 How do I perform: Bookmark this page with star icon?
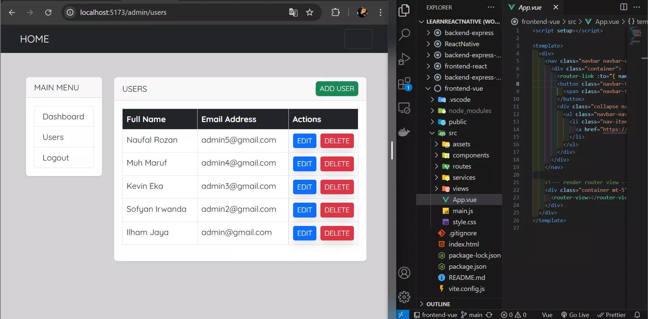point(310,12)
